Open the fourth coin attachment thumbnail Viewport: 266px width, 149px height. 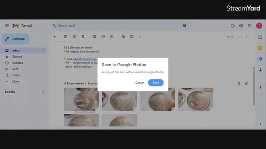(196, 99)
